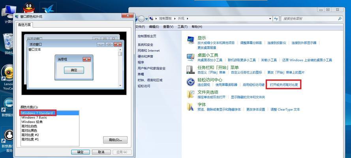Select the 配色方案 tab
This screenshot has height=158, width=351.
click(x=24, y=24)
